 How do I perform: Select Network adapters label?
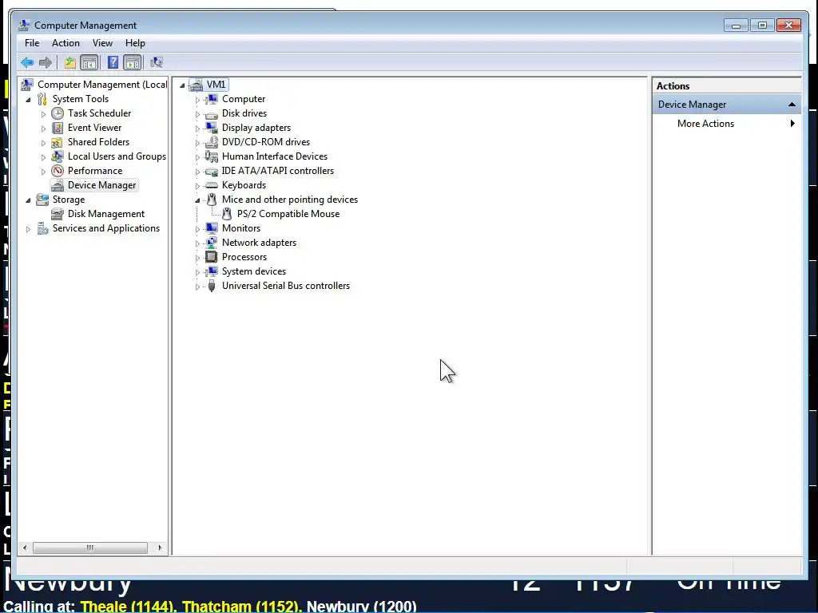click(x=259, y=243)
